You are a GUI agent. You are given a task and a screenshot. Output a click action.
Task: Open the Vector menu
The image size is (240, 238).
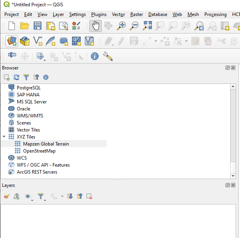point(118,14)
